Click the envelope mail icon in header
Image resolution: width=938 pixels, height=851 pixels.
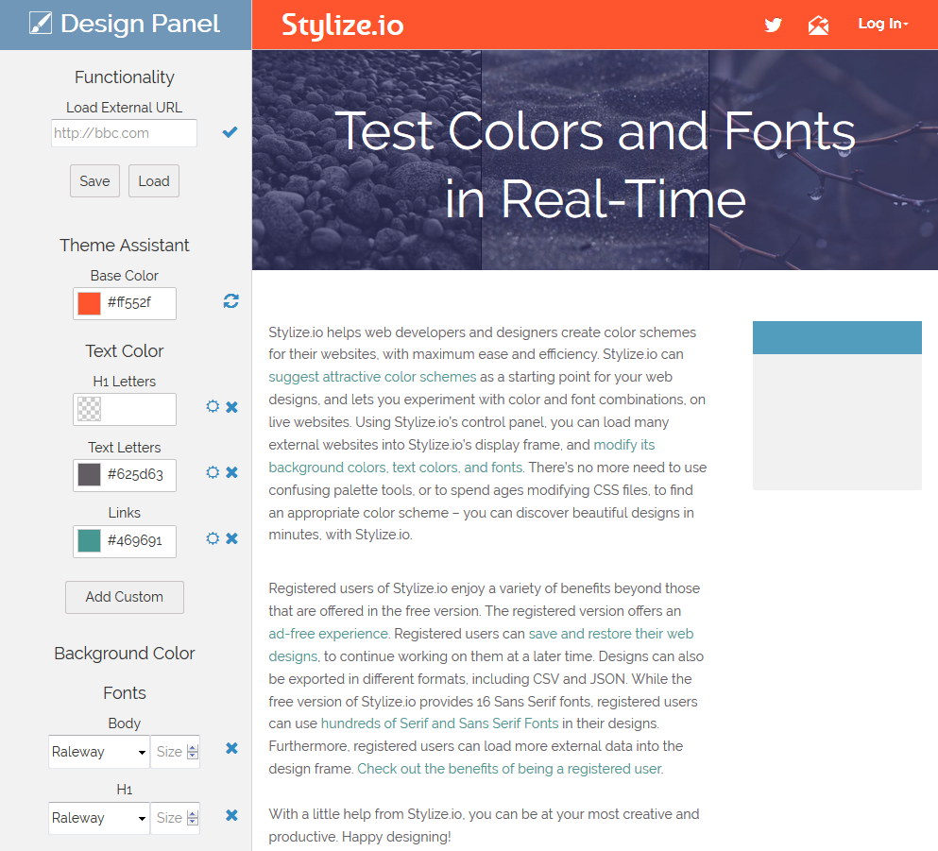tap(818, 25)
